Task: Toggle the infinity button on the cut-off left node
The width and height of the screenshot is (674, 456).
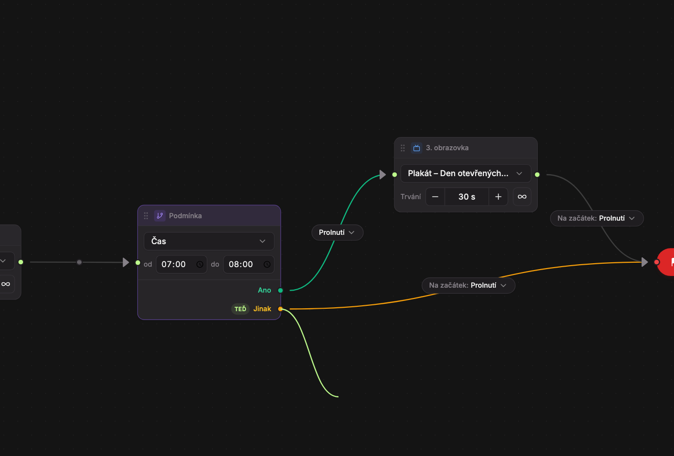Action: [6, 284]
